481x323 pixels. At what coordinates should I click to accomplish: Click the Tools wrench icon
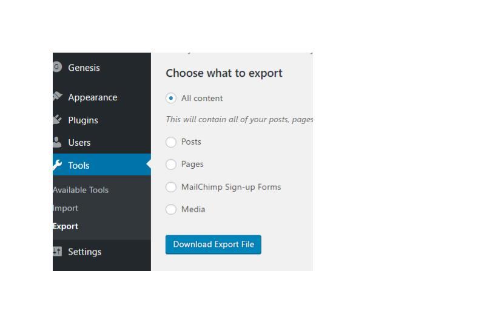coord(58,165)
